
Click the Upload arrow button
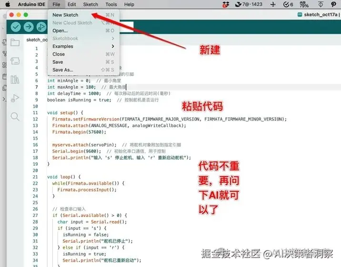[x=29, y=27]
